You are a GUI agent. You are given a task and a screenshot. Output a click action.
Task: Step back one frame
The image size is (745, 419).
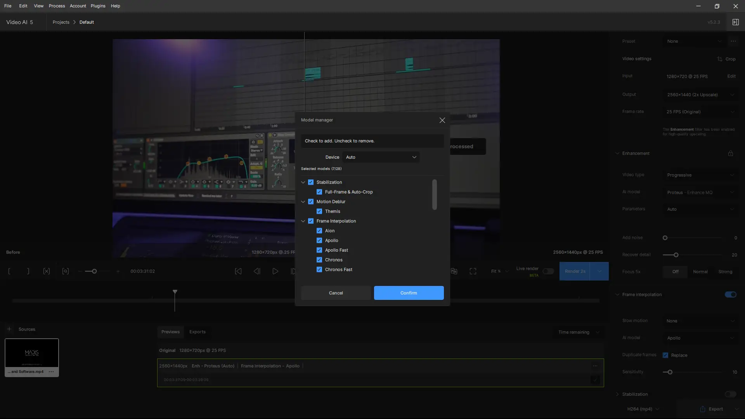(257, 271)
